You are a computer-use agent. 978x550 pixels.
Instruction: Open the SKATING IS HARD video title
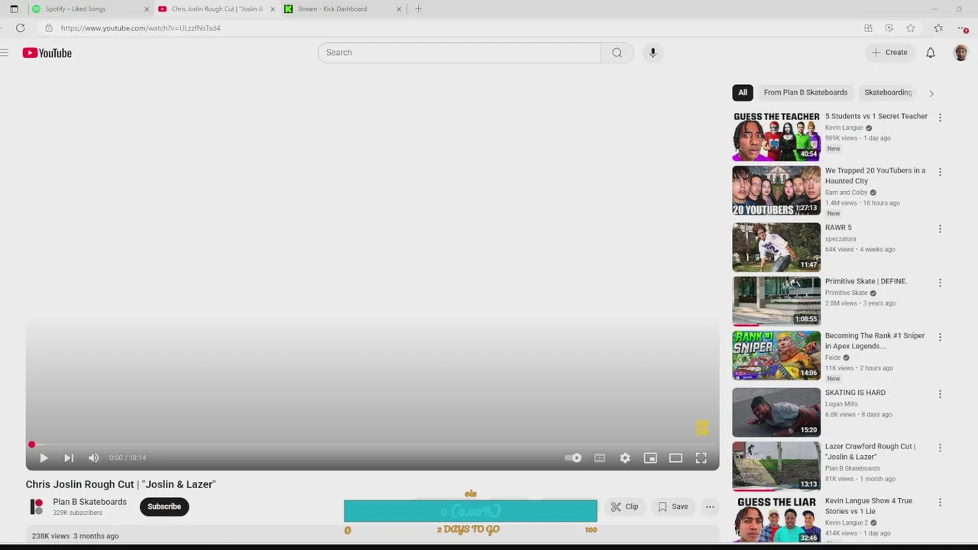855,393
